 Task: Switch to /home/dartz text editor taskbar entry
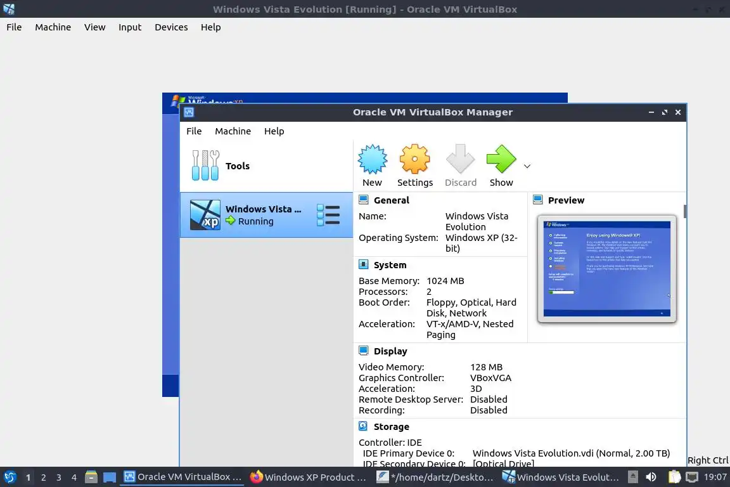click(x=434, y=477)
